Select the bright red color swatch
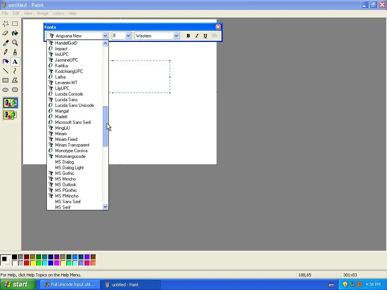The height and width of the screenshot is (290, 387). (27, 263)
